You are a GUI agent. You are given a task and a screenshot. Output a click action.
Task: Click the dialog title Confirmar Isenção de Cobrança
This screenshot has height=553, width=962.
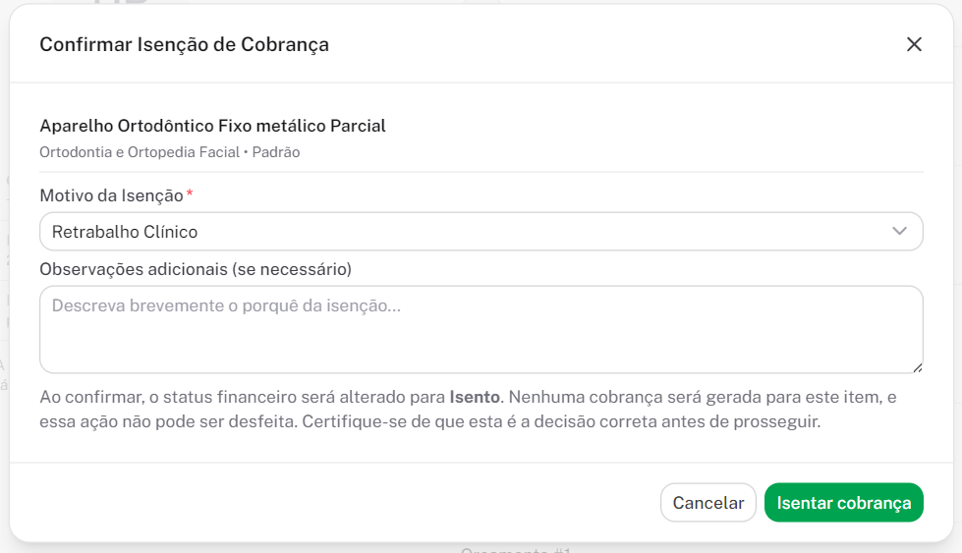184,44
